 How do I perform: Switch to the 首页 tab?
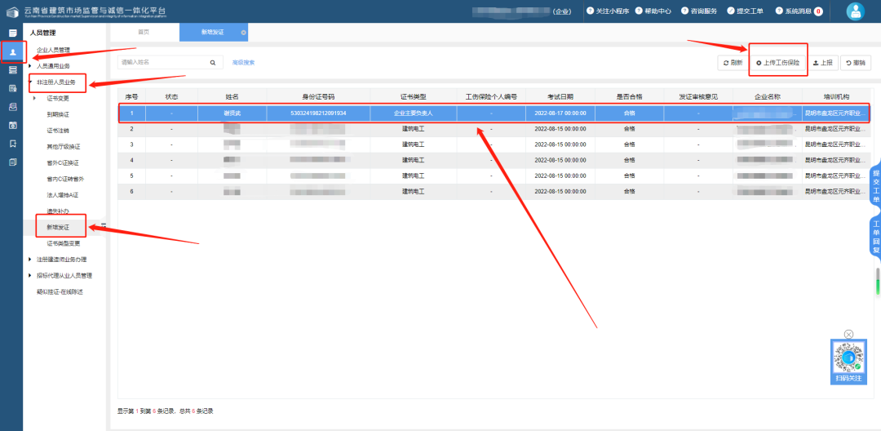[144, 32]
